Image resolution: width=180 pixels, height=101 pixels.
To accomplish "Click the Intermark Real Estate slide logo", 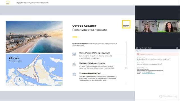I will click(x=126, y=24).
